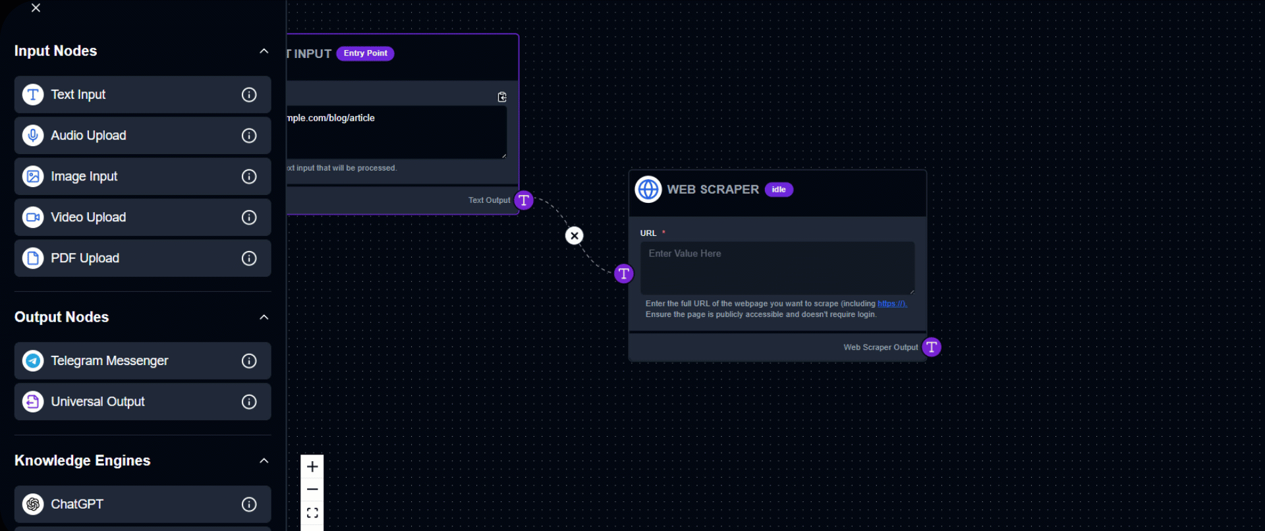Collapse the Input Nodes section
Image resolution: width=1265 pixels, height=531 pixels.
[264, 51]
